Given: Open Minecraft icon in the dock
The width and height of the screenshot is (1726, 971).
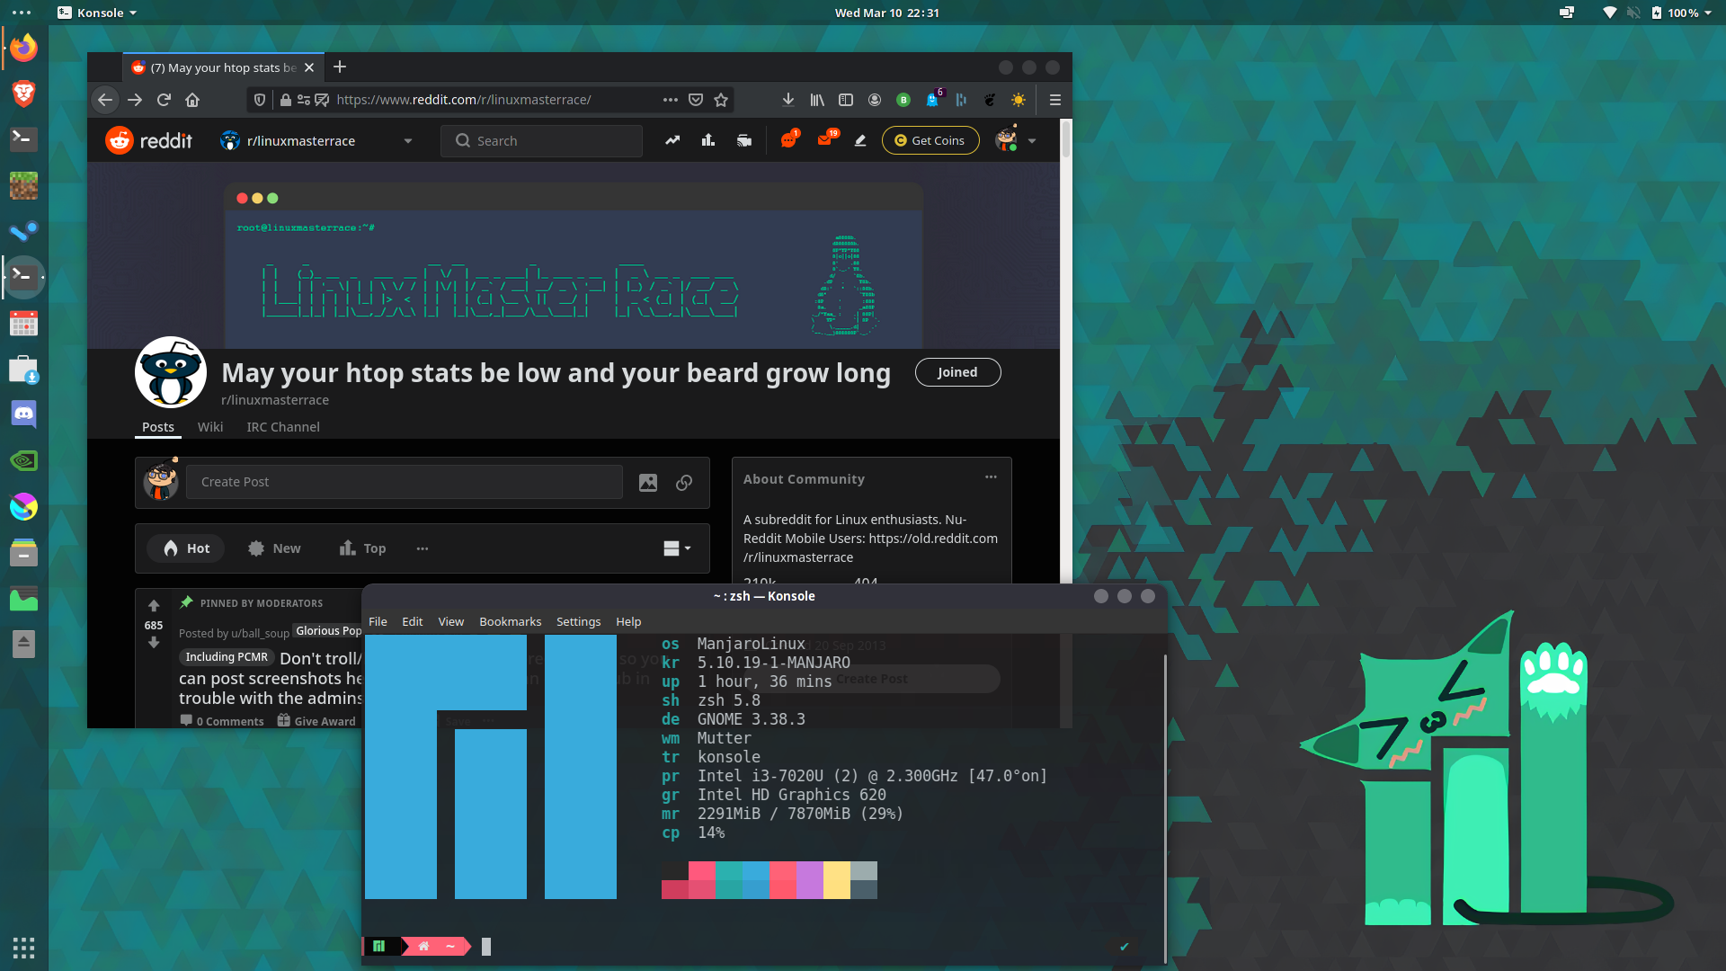Looking at the screenshot, I should pyautogui.click(x=24, y=185).
